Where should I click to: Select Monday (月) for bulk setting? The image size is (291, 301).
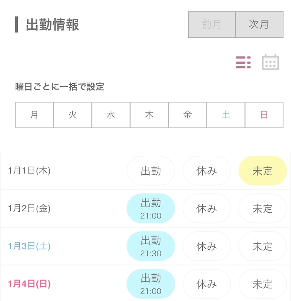(34, 115)
